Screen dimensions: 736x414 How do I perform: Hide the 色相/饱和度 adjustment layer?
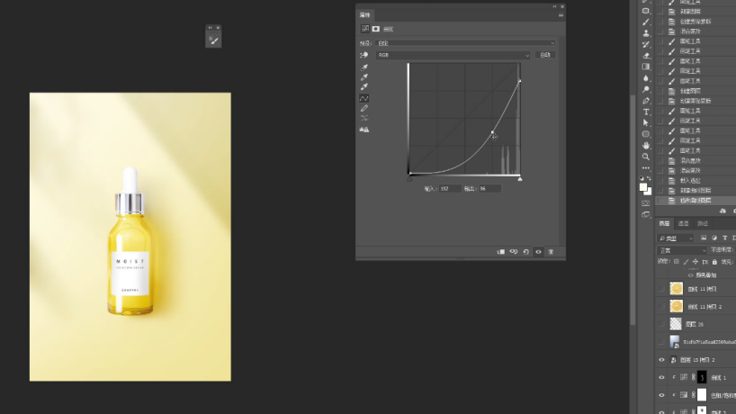pos(661,395)
